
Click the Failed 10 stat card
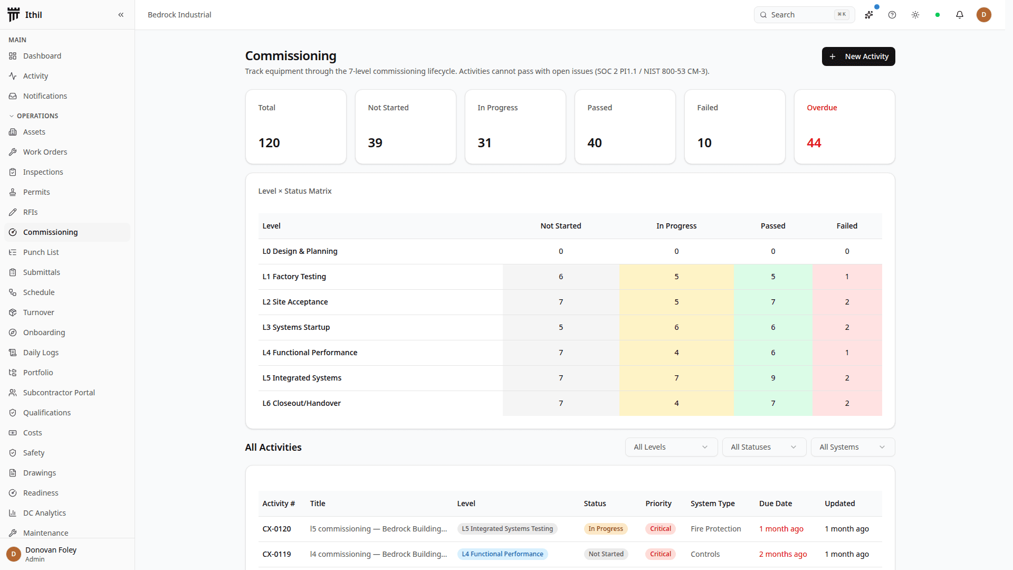coord(734,127)
